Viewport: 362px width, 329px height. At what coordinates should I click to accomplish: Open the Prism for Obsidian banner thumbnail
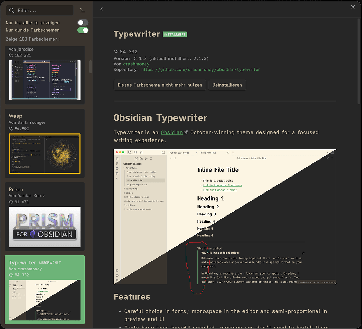click(45, 227)
